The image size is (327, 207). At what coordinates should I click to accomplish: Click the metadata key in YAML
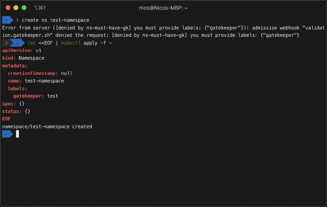click(x=15, y=66)
